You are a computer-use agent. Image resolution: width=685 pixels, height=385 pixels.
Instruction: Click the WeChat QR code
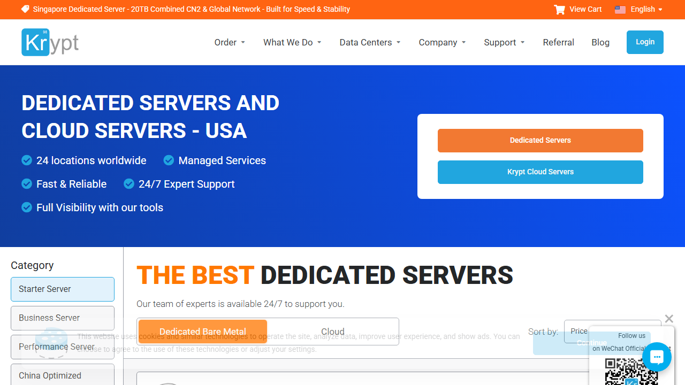pyautogui.click(x=631, y=372)
